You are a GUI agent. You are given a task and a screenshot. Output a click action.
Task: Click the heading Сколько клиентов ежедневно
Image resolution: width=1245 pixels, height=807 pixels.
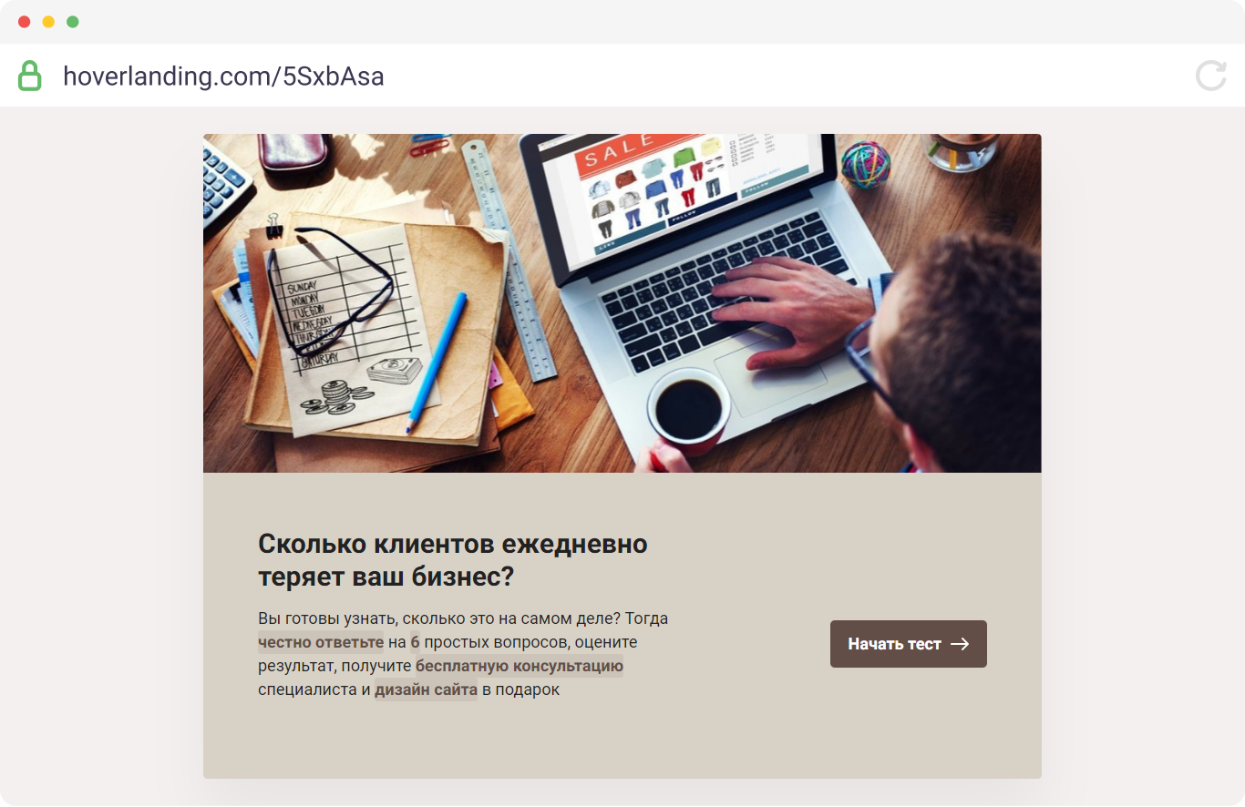(x=453, y=544)
